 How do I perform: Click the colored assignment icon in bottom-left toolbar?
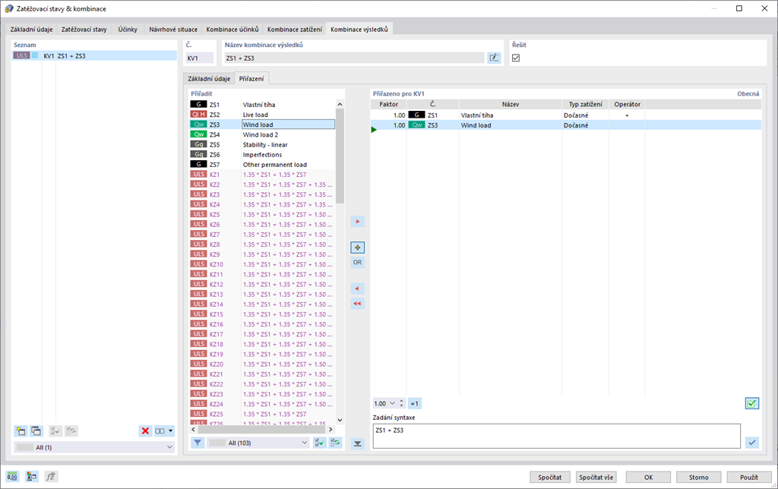(x=31, y=477)
